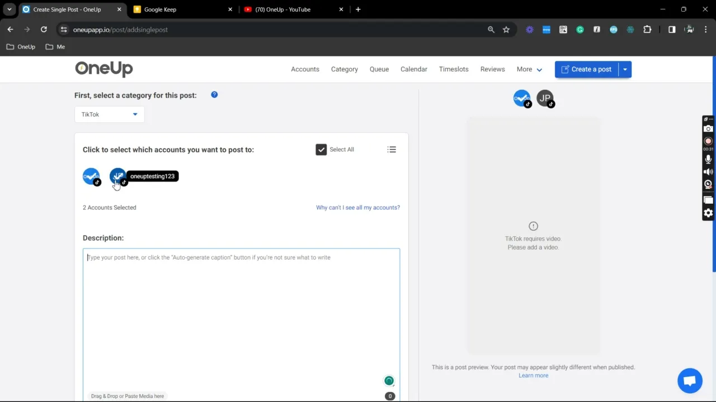This screenshot has height=402, width=716.
Task: Click the italic i extension icon
Action: pyautogui.click(x=597, y=30)
